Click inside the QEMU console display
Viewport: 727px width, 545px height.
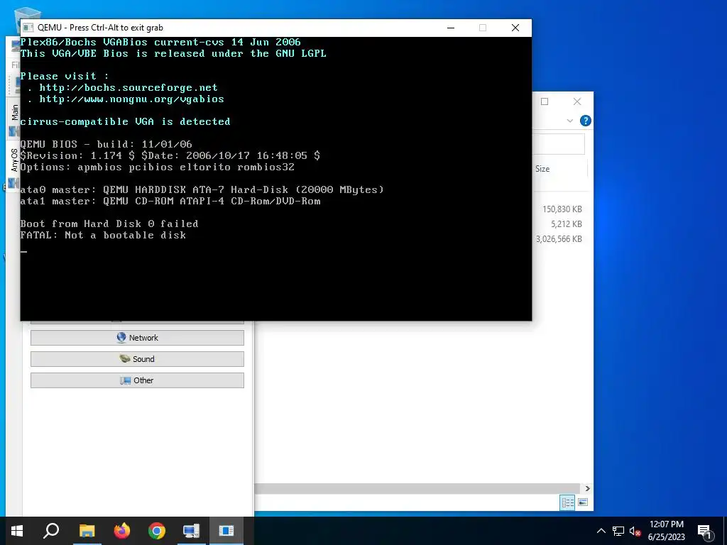[276, 178]
